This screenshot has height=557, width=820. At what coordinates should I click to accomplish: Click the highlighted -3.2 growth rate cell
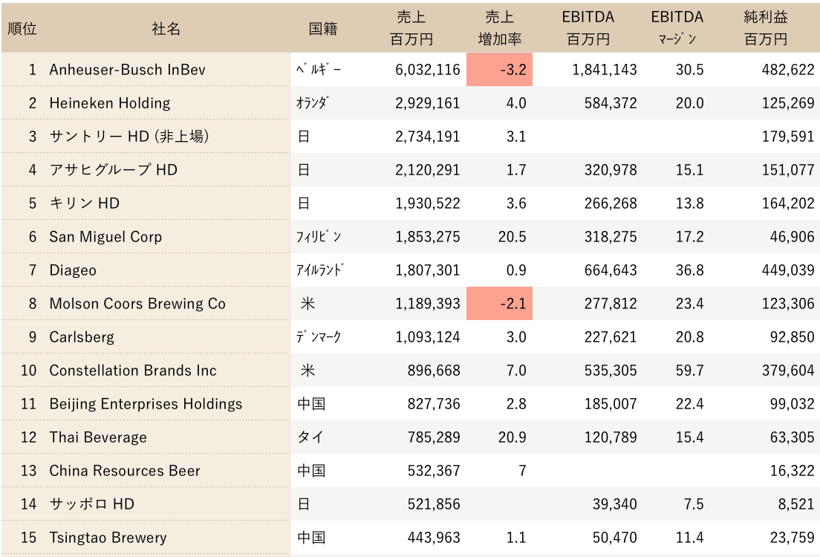tap(499, 70)
